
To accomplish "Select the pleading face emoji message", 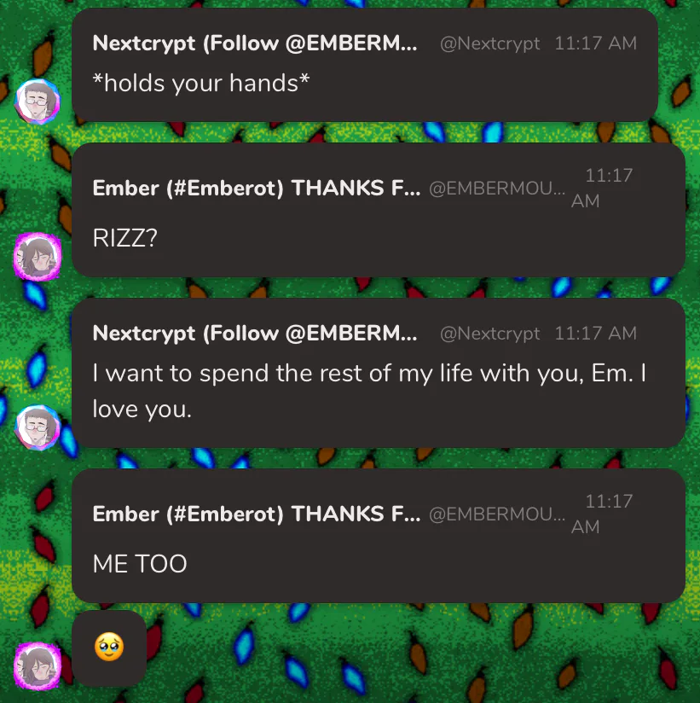I will click(x=109, y=647).
